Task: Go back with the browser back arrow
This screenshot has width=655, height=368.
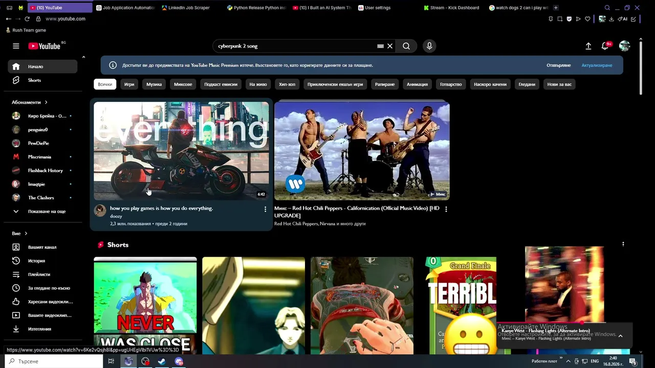Action: [8, 19]
